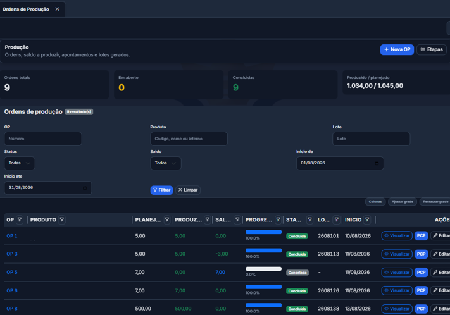Open filter icon on OP column
This screenshot has width=450, height=315.
[20, 219]
